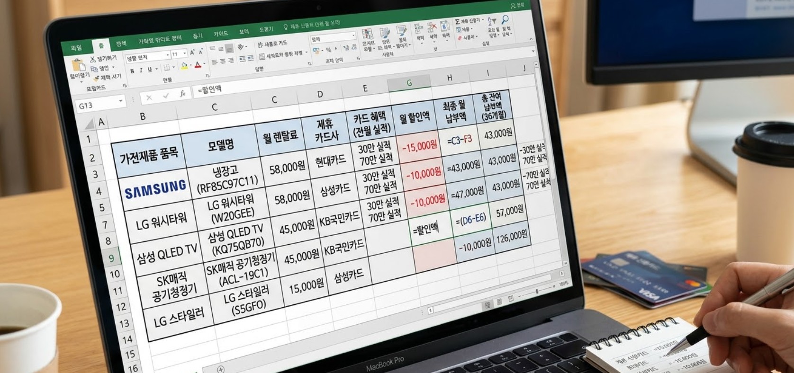Open the Font group dialog launcher
Viewport: 794px width, 373px height.
click(208, 76)
